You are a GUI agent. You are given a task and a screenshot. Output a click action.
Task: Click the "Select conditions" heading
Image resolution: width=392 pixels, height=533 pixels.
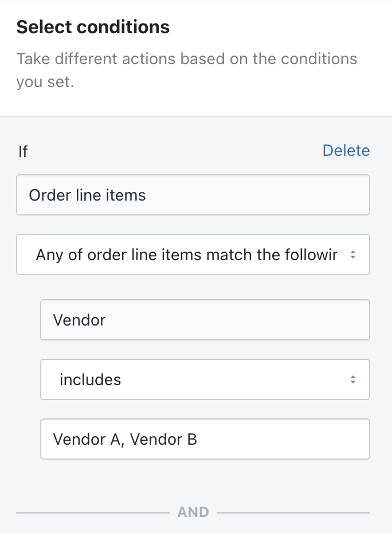(93, 27)
